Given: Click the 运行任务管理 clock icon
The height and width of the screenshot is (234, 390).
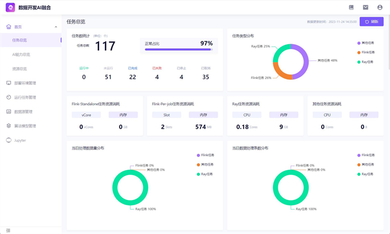Looking at the screenshot, I should [x=9, y=98].
